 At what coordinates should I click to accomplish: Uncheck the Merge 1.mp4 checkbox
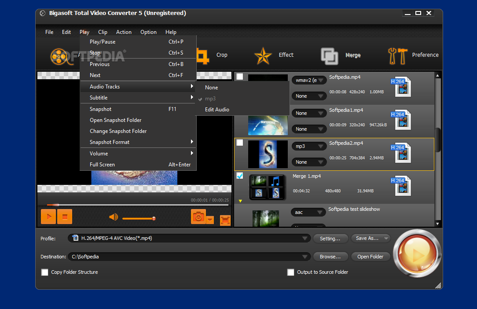[240, 176]
